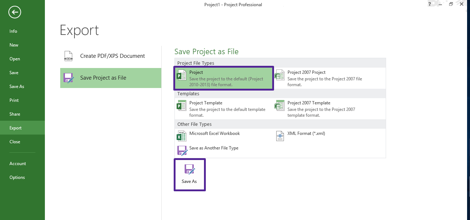
Task: Click the Project1 - Project Professional title
Action: click(233, 5)
